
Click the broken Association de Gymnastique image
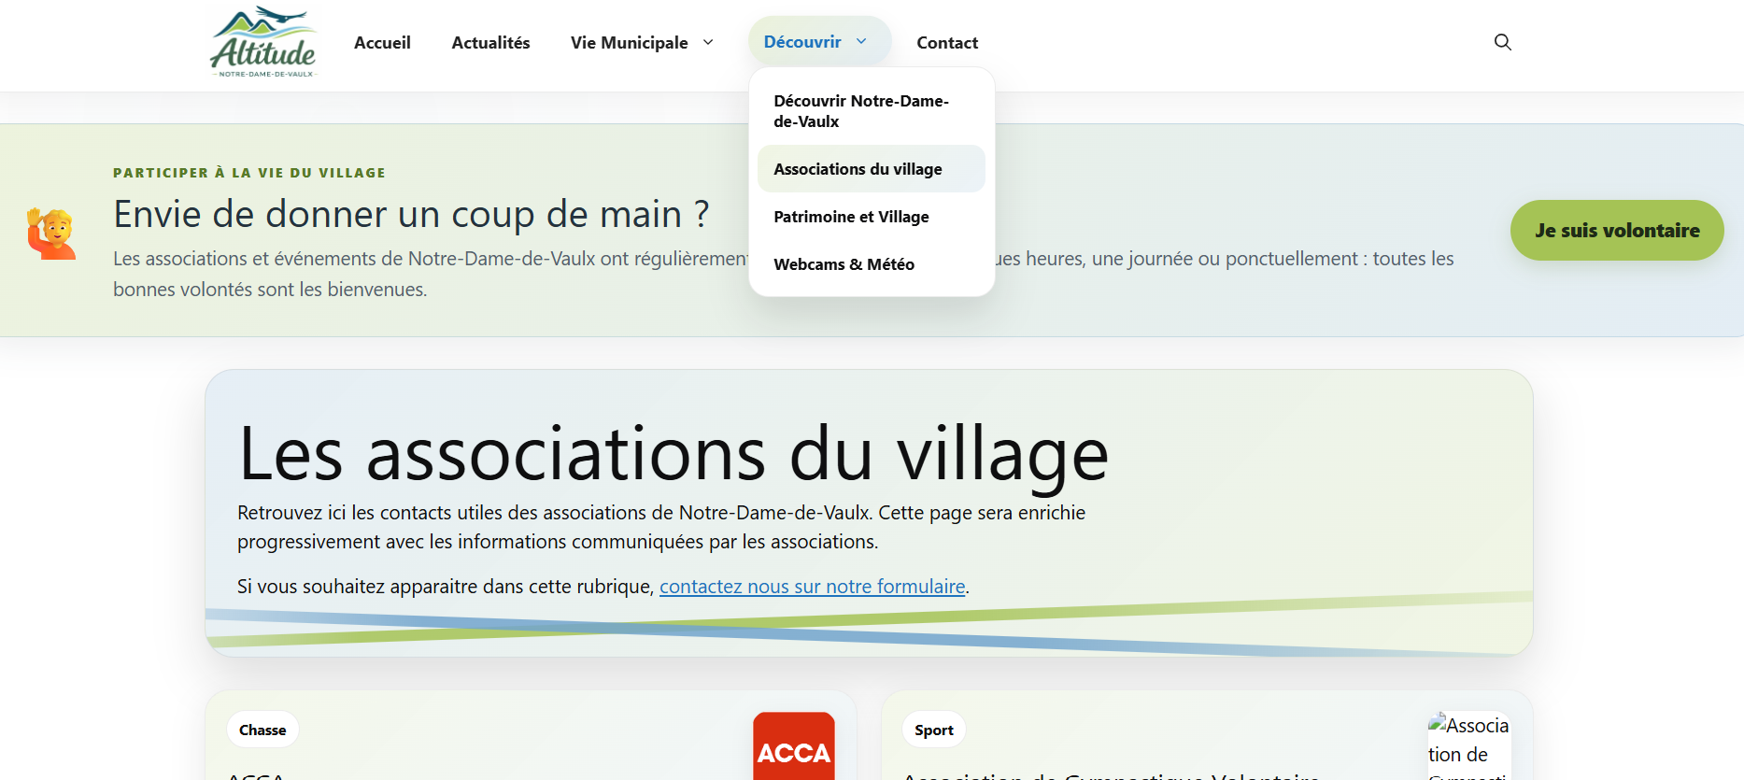pyautogui.click(x=1468, y=746)
